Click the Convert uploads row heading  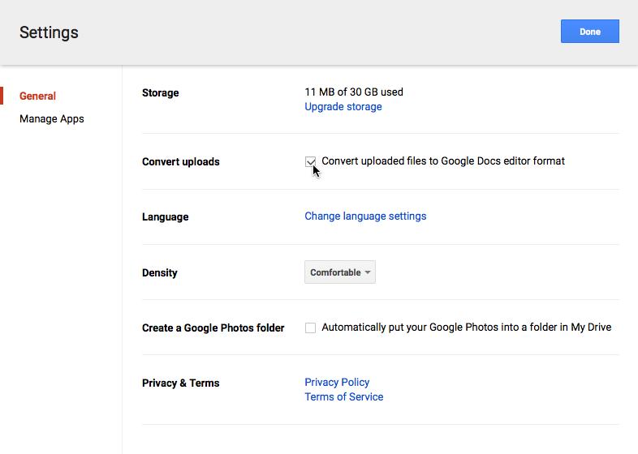click(180, 161)
